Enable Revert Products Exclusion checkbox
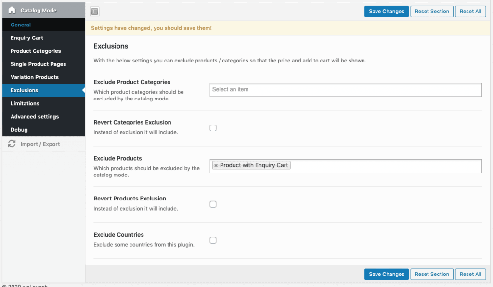The width and height of the screenshot is (493, 287). pos(213,204)
